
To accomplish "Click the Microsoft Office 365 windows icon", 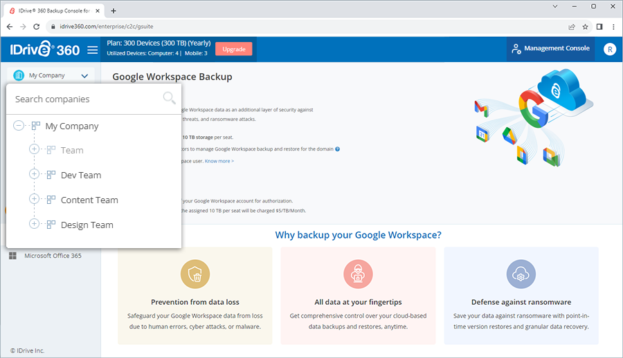I will tap(12, 256).
